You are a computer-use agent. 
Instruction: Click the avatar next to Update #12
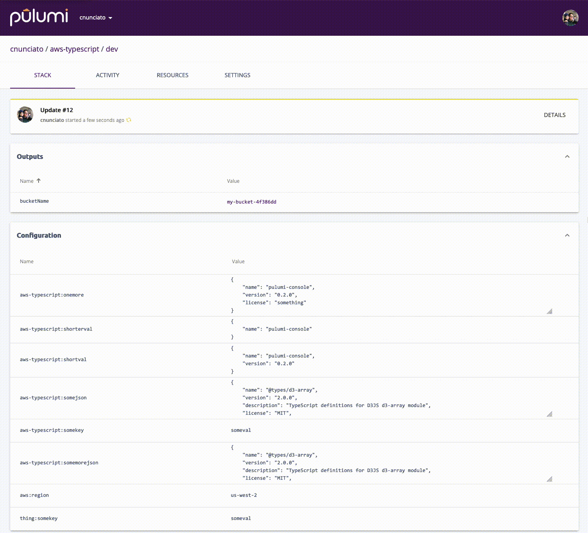(25, 115)
